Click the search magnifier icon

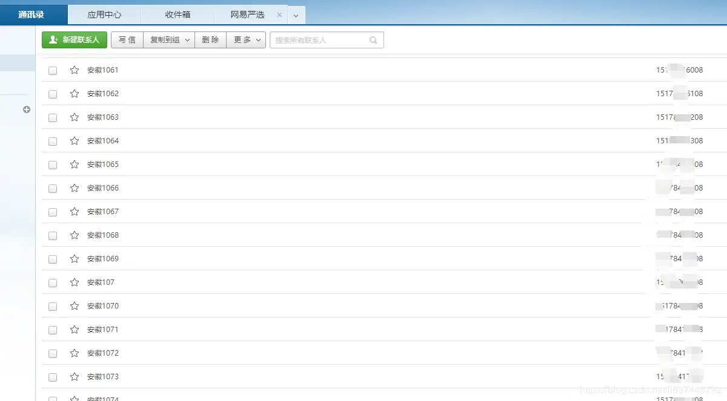[373, 41]
